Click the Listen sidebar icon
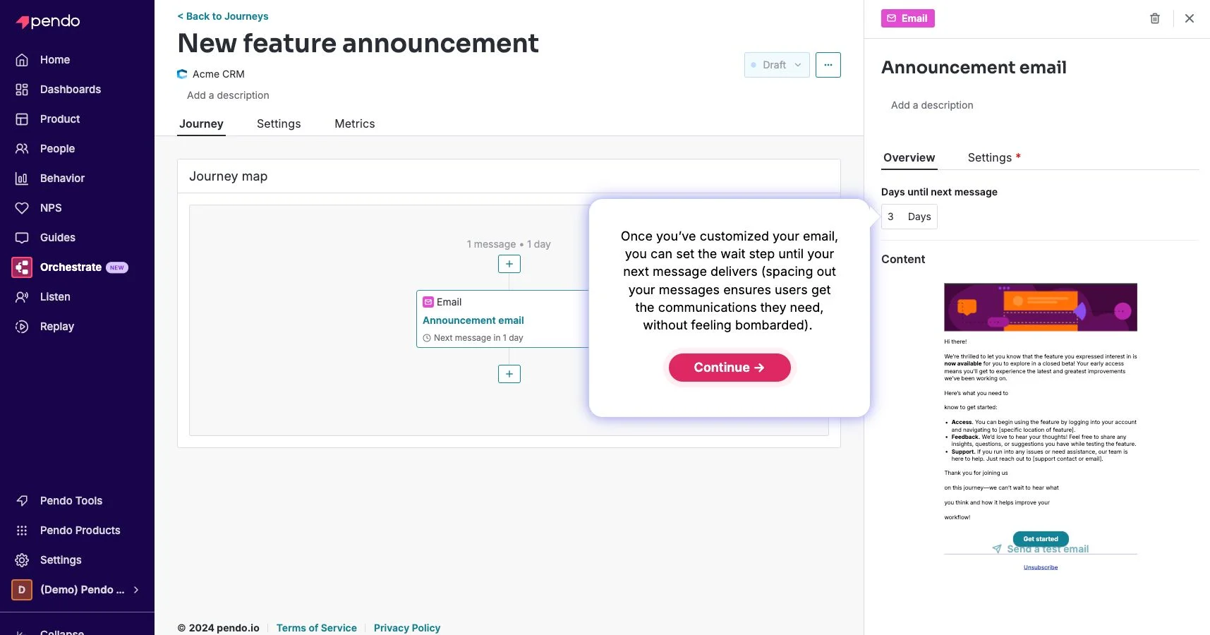Viewport: 1210px width, 635px height. click(x=22, y=297)
